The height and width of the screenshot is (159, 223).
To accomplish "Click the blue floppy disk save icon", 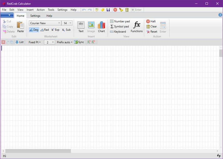I will (x=108, y=10).
